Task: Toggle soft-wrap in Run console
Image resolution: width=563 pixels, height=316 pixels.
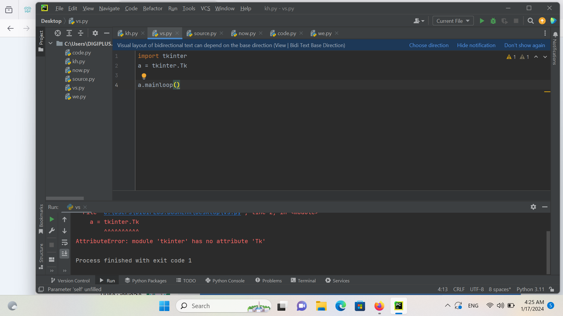Action: pos(65,242)
